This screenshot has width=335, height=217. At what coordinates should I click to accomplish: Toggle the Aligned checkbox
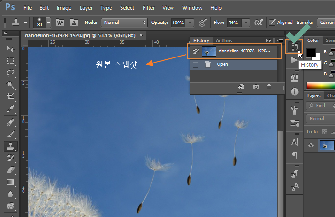(272, 23)
